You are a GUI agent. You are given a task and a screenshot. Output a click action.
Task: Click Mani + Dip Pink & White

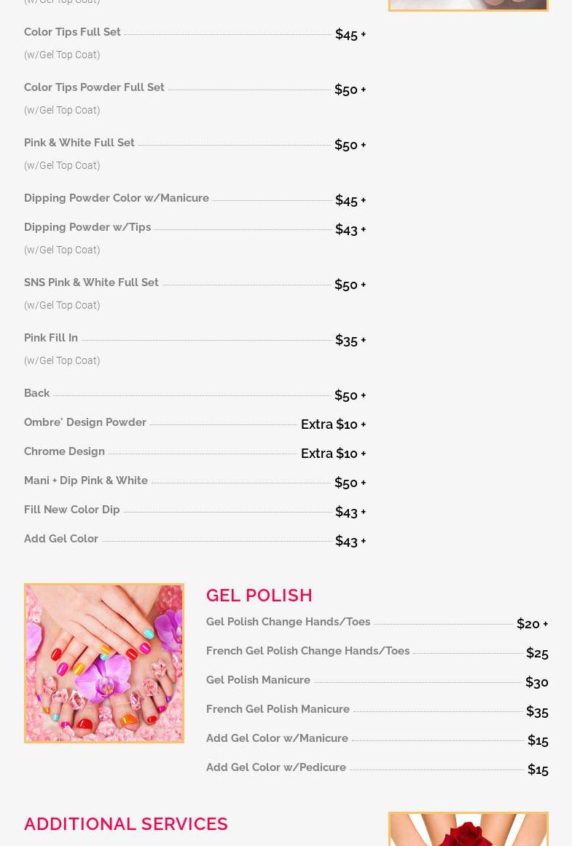tap(86, 481)
